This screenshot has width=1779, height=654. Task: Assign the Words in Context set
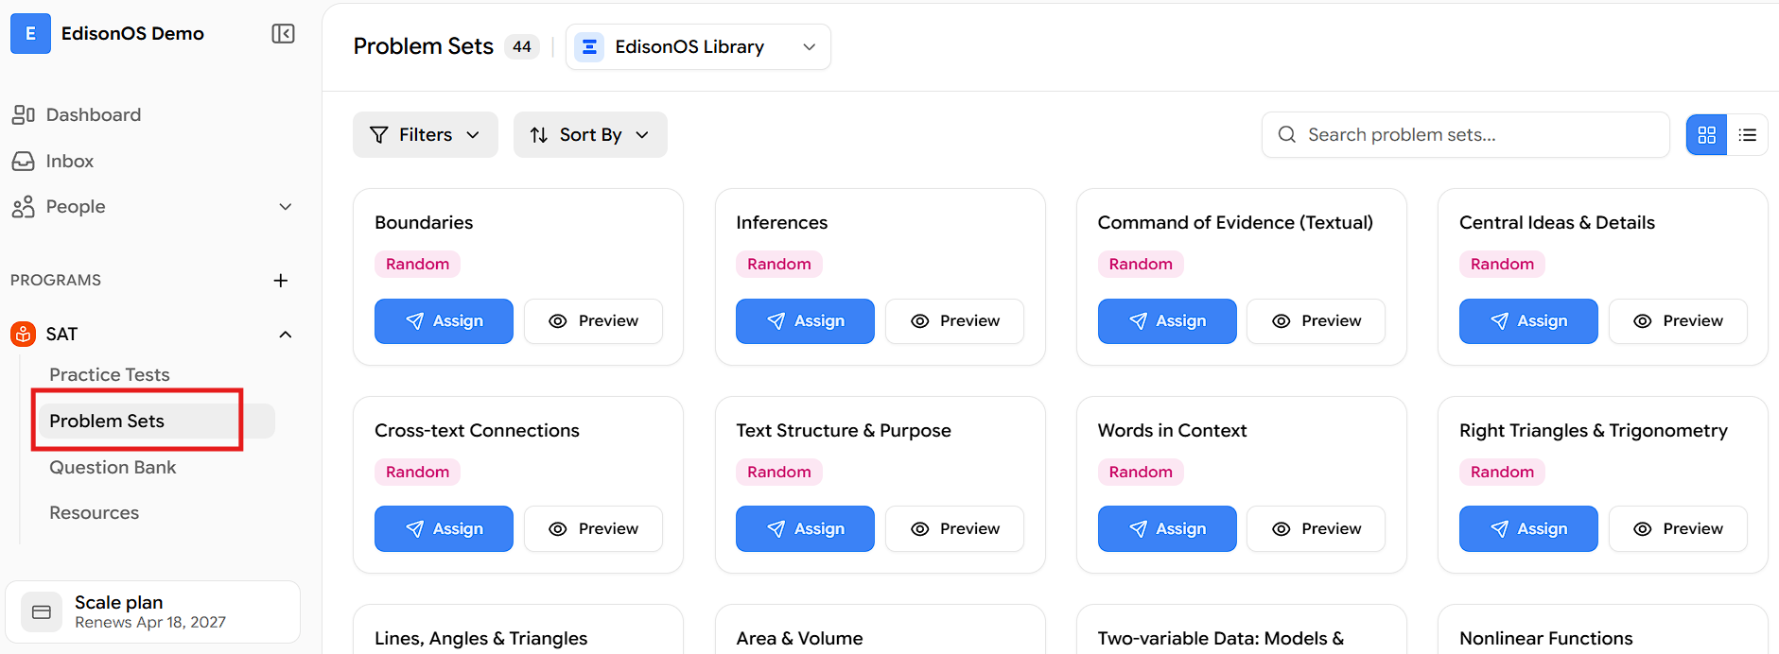tap(1167, 529)
